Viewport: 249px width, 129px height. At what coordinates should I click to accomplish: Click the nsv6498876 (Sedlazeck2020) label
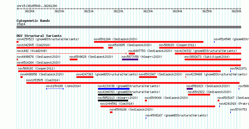39,57
